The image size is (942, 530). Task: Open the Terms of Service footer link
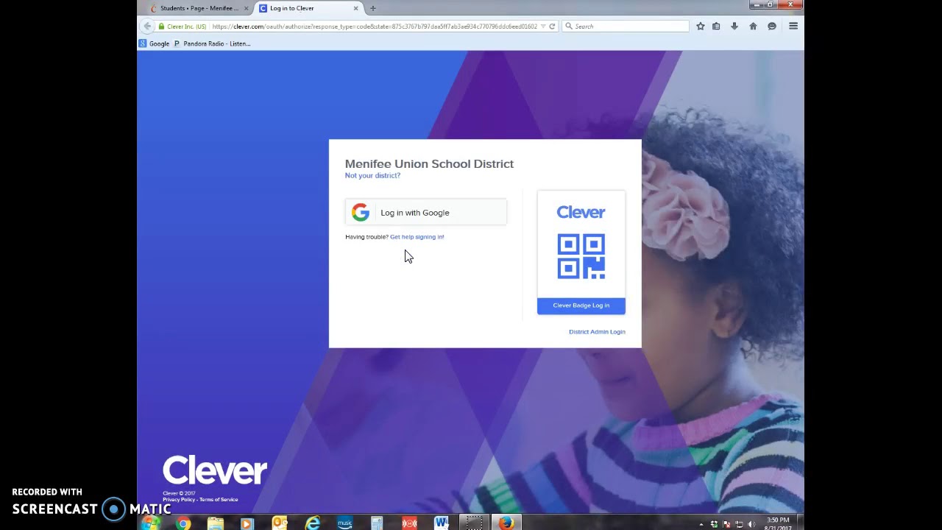[x=219, y=500]
